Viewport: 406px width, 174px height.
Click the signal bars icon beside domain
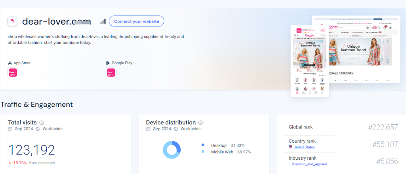[x=103, y=21]
